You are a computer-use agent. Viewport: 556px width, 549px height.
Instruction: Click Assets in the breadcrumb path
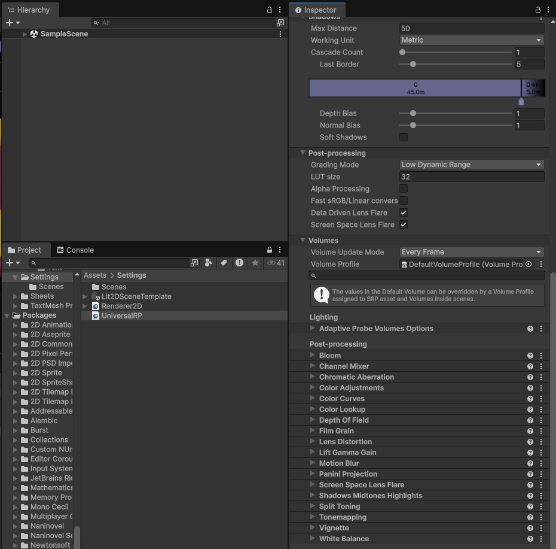pos(94,275)
